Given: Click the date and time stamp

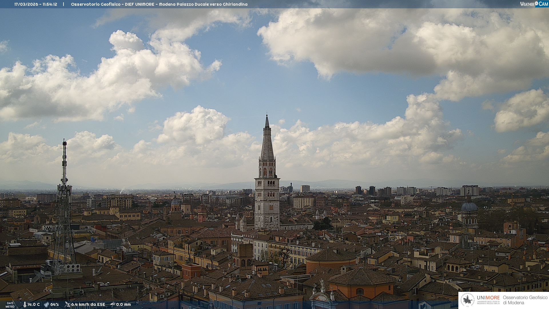Looking at the screenshot, I should point(36,4).
